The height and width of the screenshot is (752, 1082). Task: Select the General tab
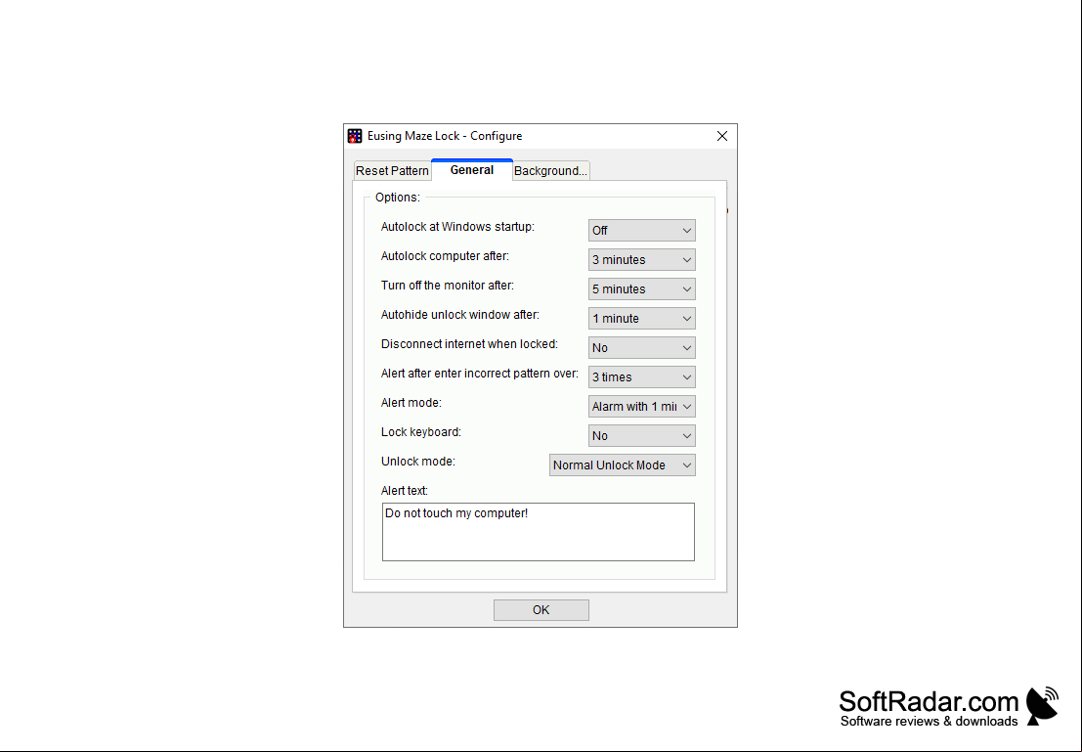point(472,170)
